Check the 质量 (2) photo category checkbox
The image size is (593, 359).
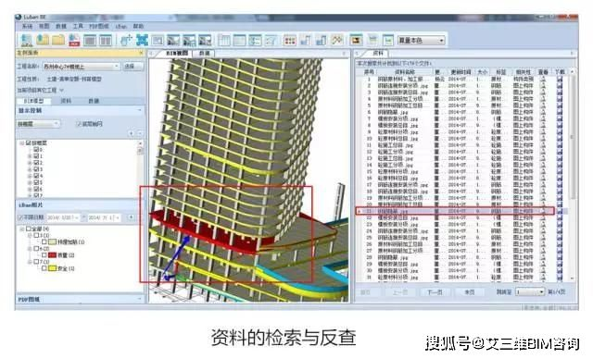point(44,255)
